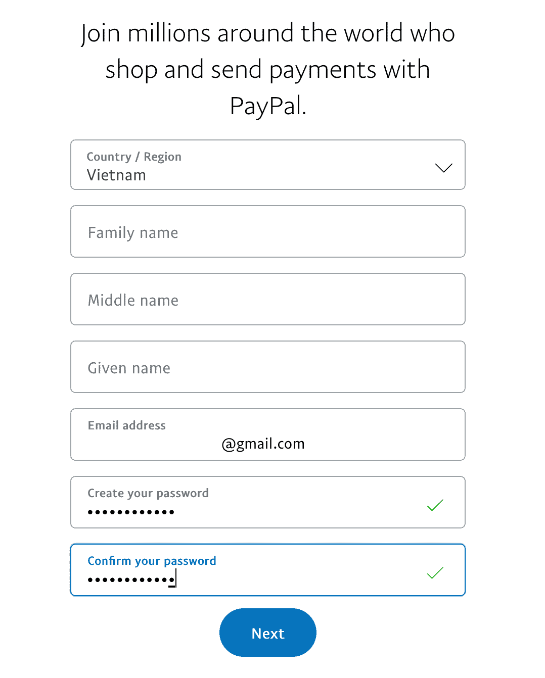
Task: Click the Confirm your password label
Action: 152,560
